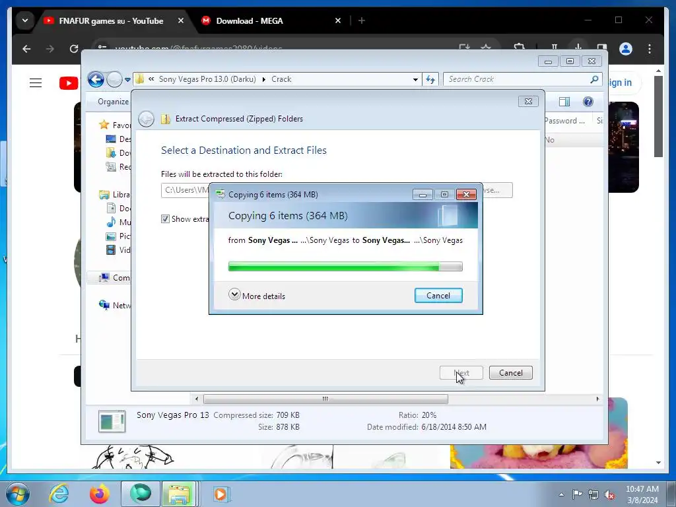Show hidden system tray icons
Viewport: 676px width, 507px height.
point(561,494)
